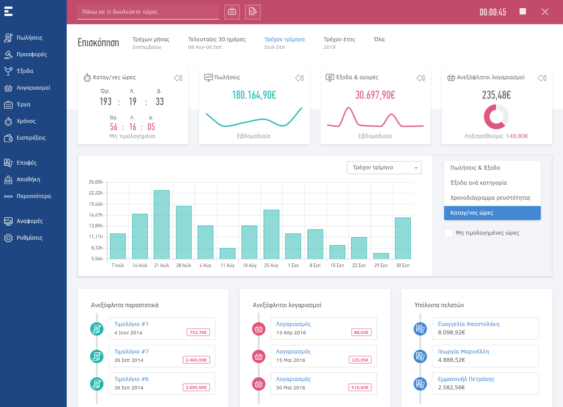
Task: Show Χρονοδιάγραμμα ρευστότητας chart
Action: 492,198
